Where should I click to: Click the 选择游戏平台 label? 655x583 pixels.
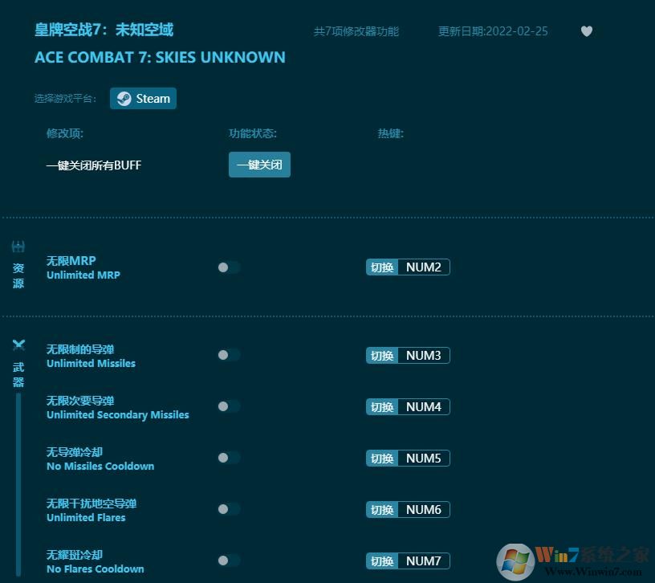tap(65, 98)
